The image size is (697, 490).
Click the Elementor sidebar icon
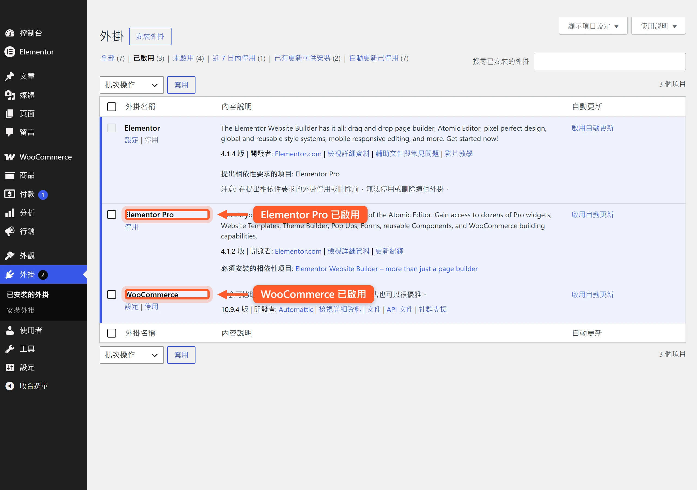pyautogui.click(x=10, y=52)
